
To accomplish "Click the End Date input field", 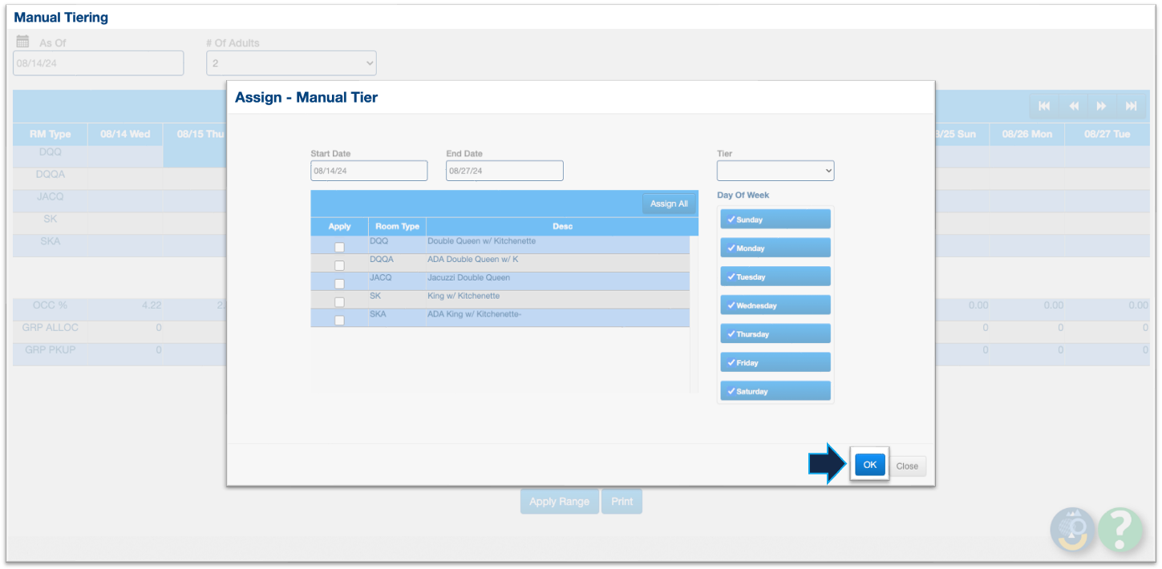I will [x=504, y=171].
